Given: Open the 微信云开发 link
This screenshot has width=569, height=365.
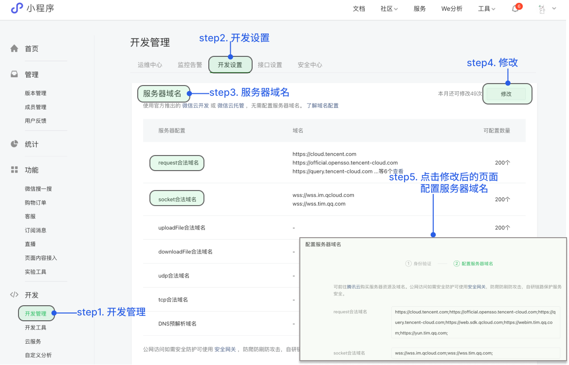Looking at the screenshot, I should [195, 105].
